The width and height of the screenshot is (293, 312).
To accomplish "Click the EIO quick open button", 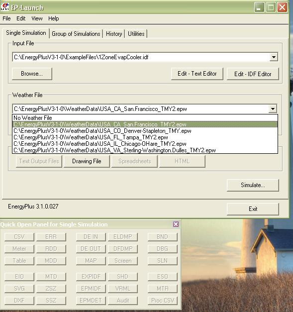I will (19, 277).
